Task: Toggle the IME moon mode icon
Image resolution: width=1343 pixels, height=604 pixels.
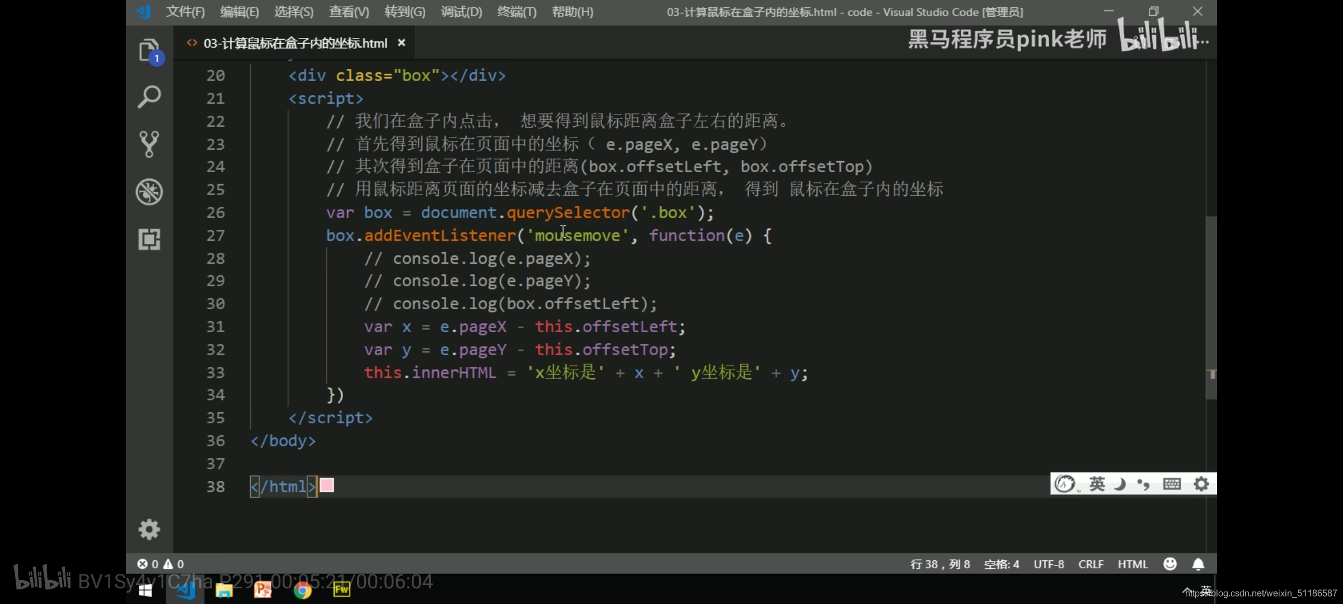Action: 1120,484
